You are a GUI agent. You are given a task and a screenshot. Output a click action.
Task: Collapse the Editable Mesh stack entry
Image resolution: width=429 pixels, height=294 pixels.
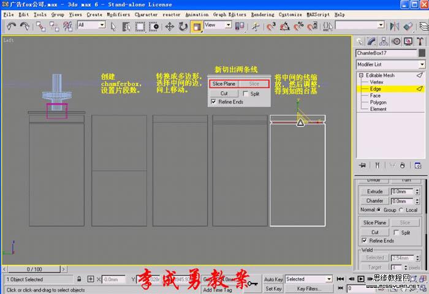(360, 75)
